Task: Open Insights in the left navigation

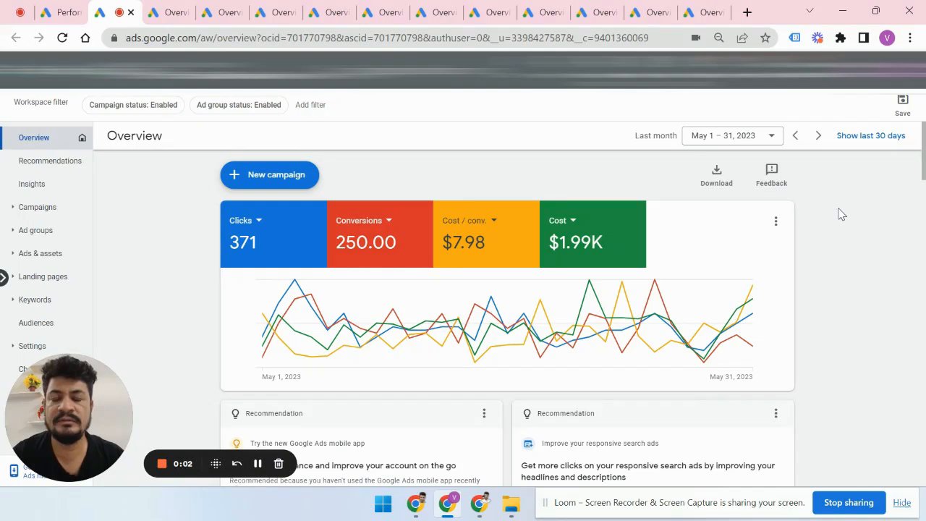Action: coord(32,184)
